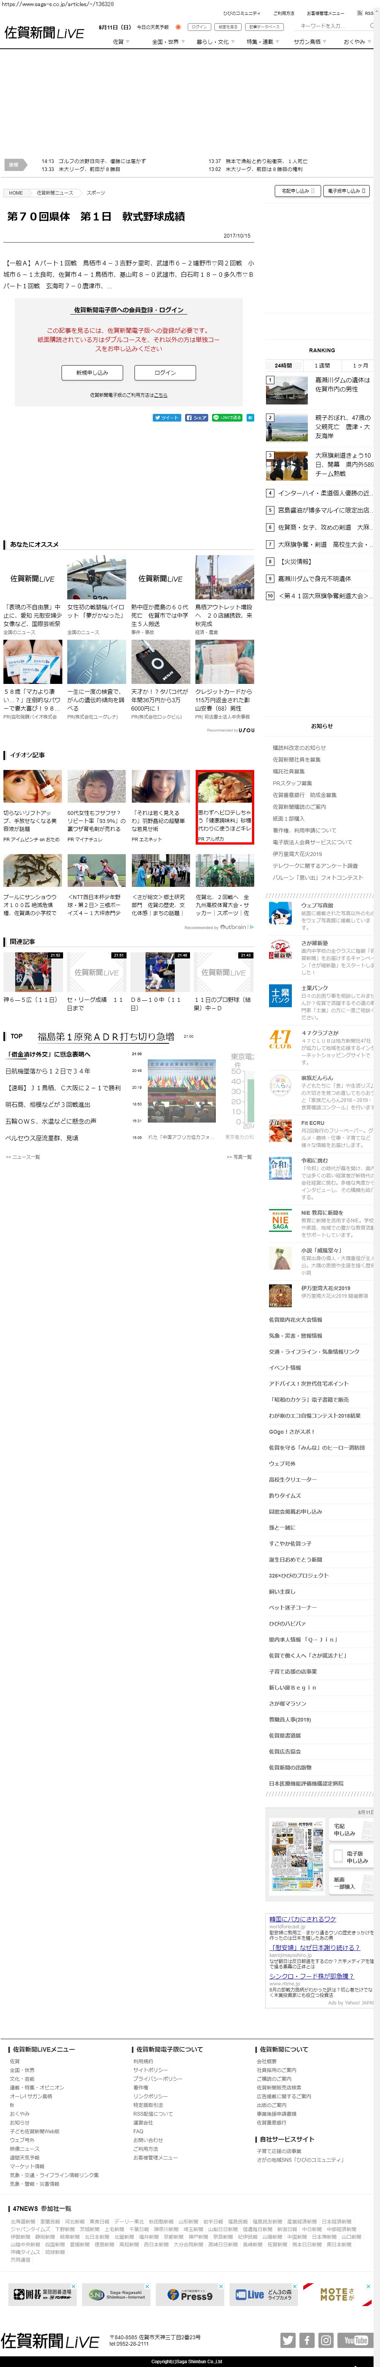The height and width of the screenshot is (2367, 380).
Task: Share article via the Facebook シェア button
Action: (196, 417)
